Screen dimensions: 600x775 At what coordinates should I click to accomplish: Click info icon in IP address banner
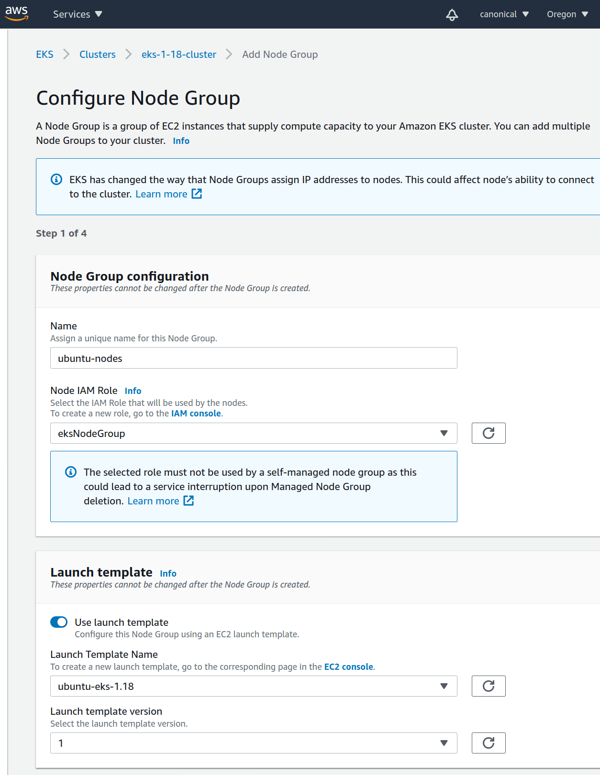[56, 179]
